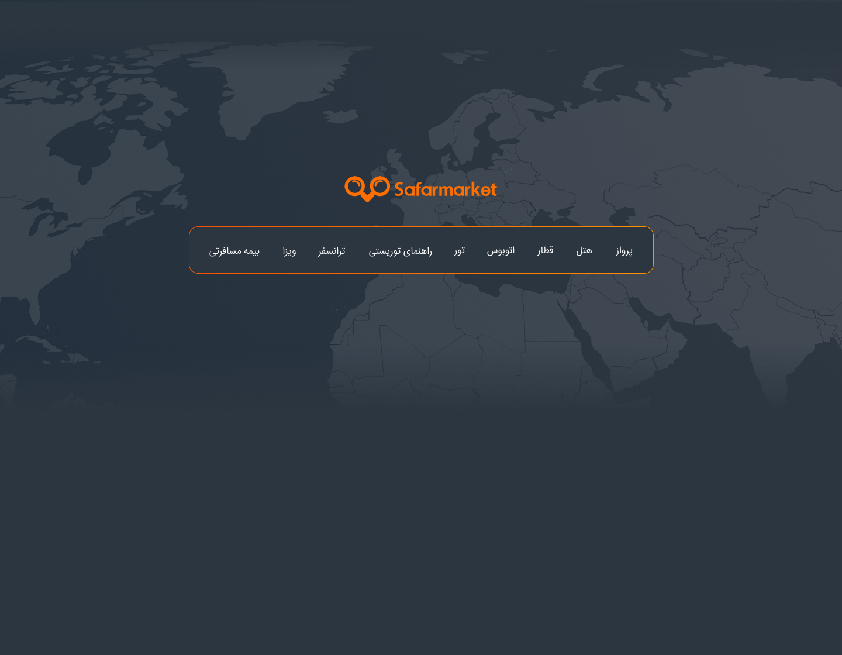This screenshot has height=655, width=842.
Task: Get travel insurance via بیمه مسافرتی
Action: [234, 251]
